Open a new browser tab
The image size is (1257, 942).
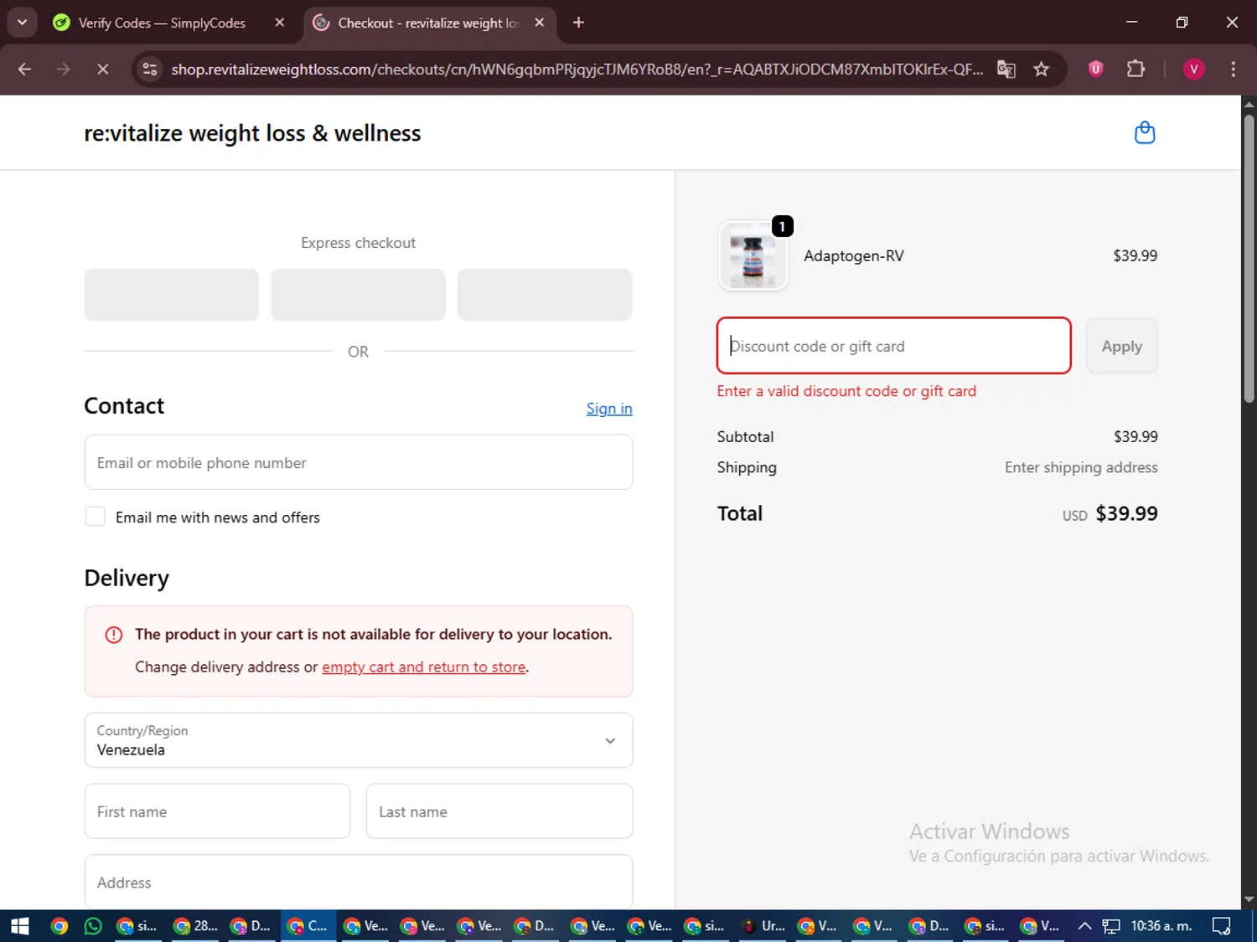click(578, 23)
